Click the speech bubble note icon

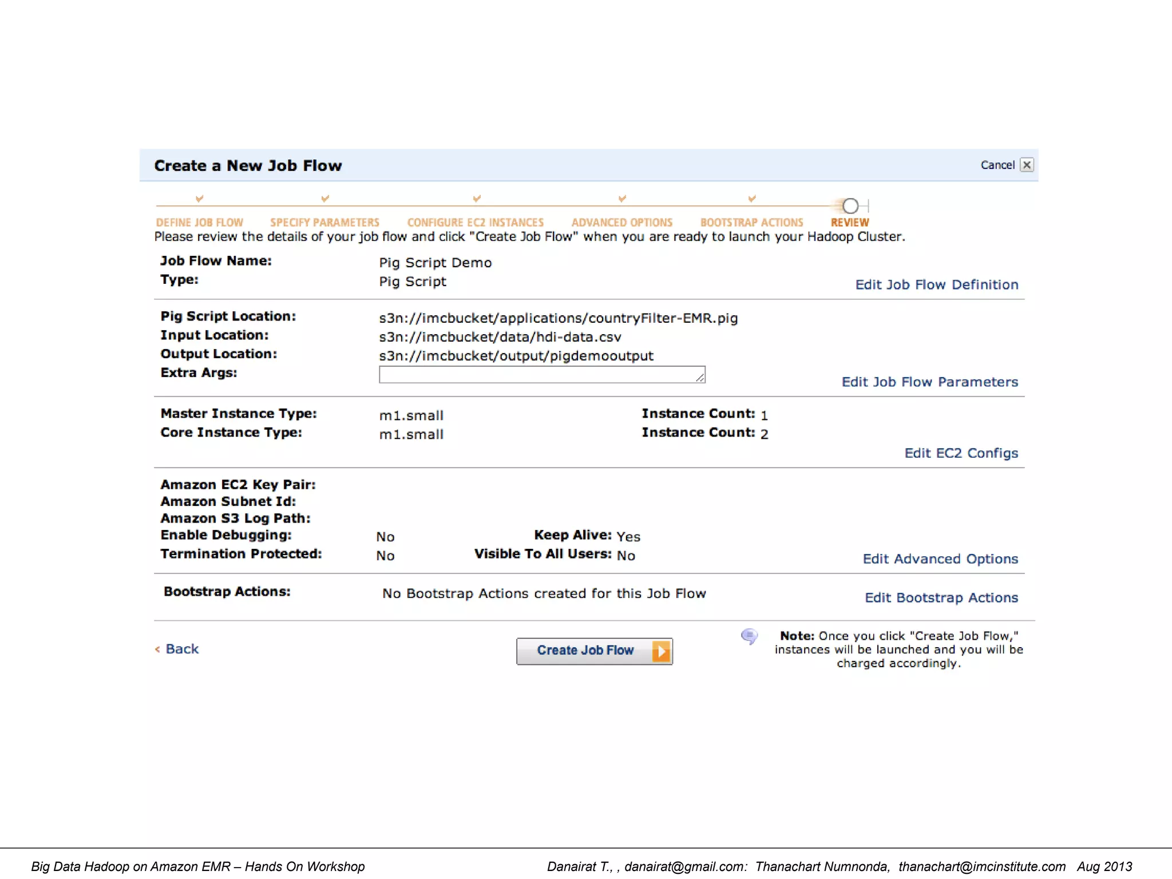point(749,636)
